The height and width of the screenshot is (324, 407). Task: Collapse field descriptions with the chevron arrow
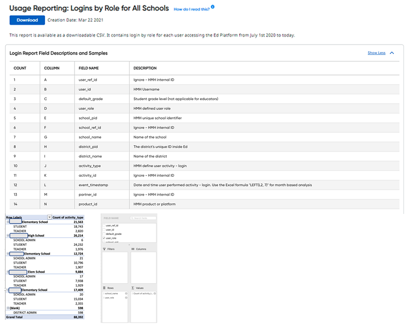coord(392,53)
